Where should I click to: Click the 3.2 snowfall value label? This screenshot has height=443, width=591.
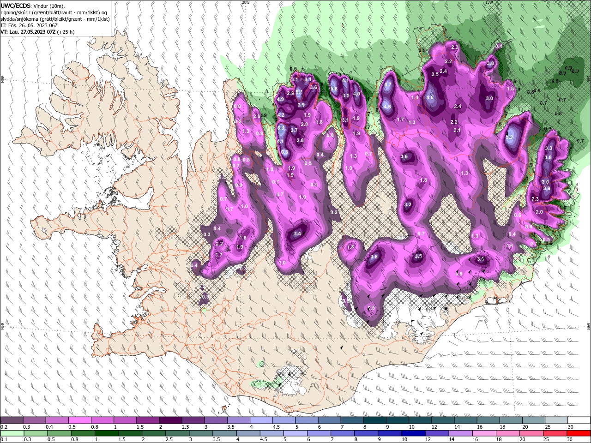(408, 204)
